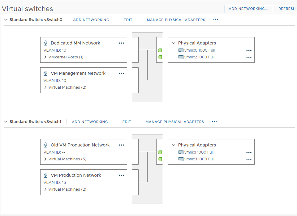Collapse the Standard Switch: vSwitch0 section
The image size is (297, 216).
[x=6, y=19]
